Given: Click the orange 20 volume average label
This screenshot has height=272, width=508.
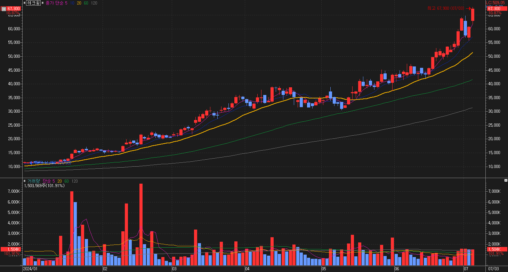Looking at the screenshot, I should tap(60, 181).
